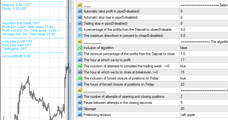This screenshot has height=120, width=228.
Task: Select Pause between attempts value 5
Action: (204, 103)
